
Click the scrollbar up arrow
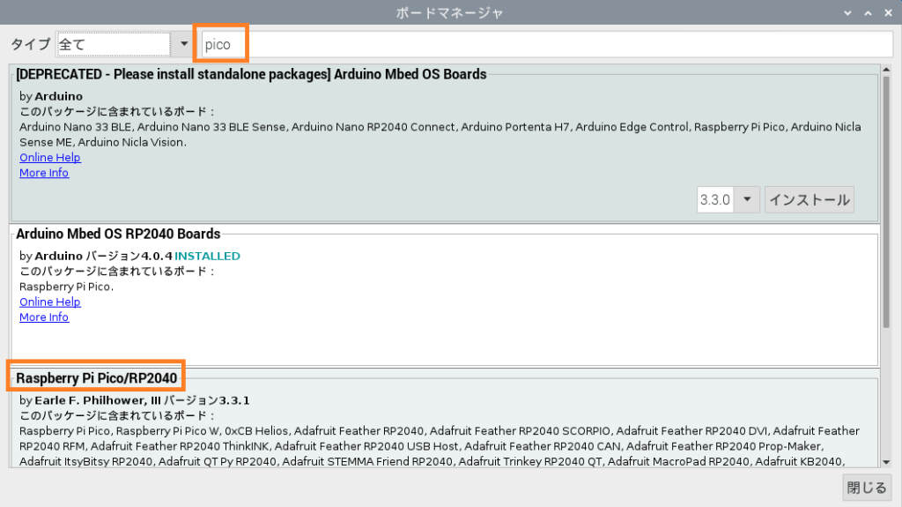885,70
